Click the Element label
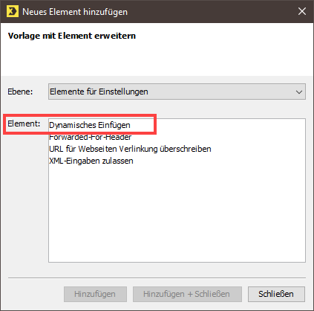314x311 pixels. (x=24, y=124)
